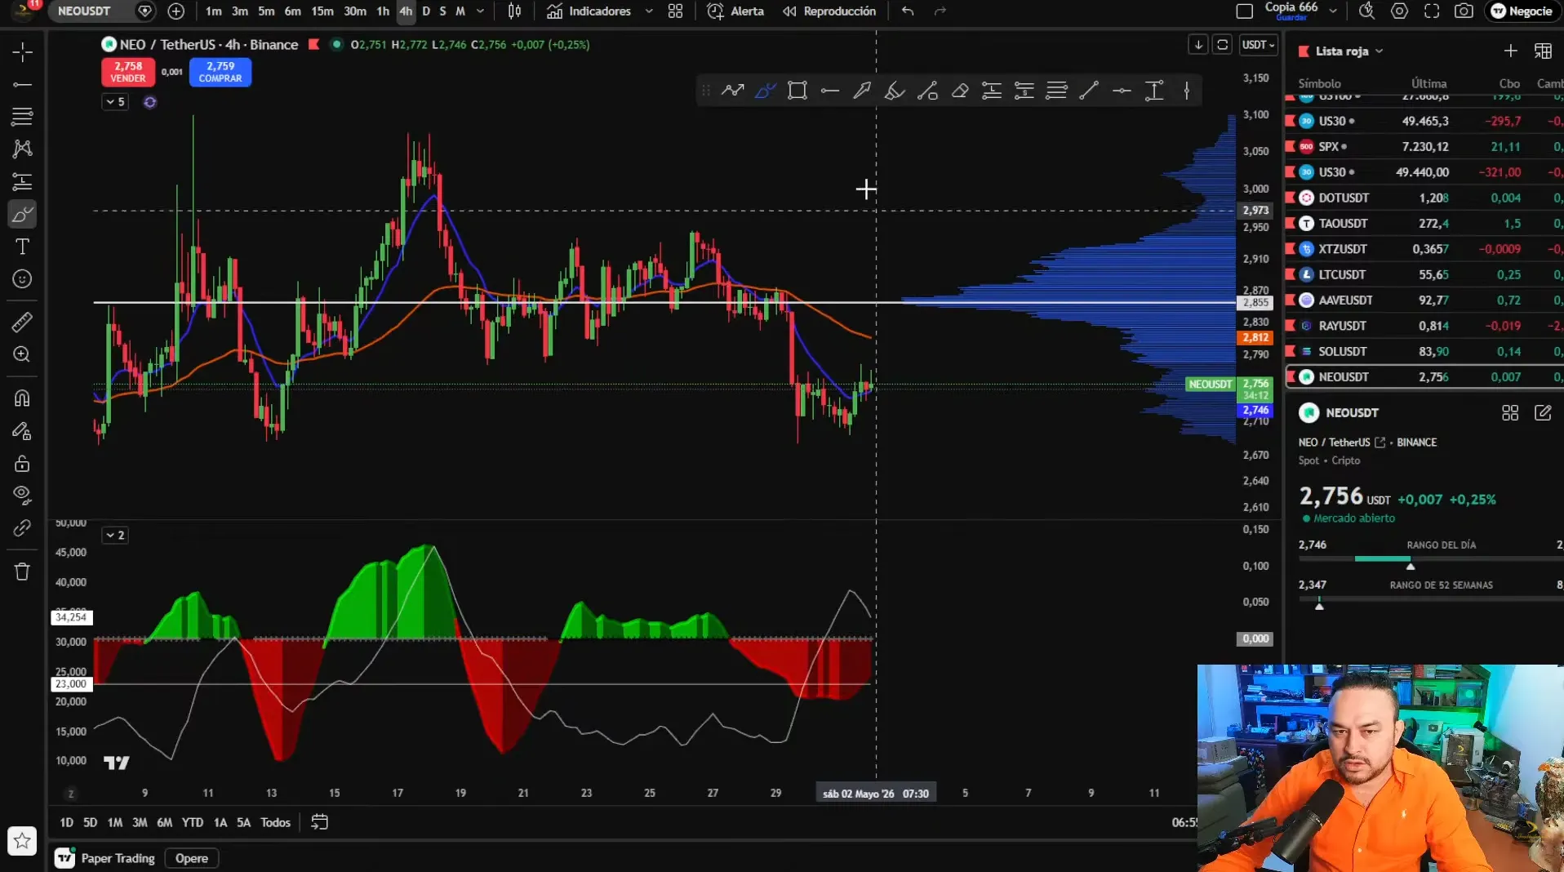Click the Negocie button

click(x=1522, y=11)
